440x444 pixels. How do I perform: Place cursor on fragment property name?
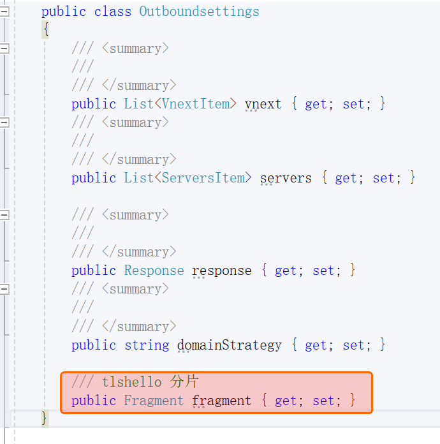221,401
